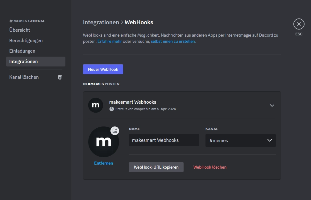Select the Integrationen sidebar item
The image size is (311, 200).
click(x=36, y=62)
